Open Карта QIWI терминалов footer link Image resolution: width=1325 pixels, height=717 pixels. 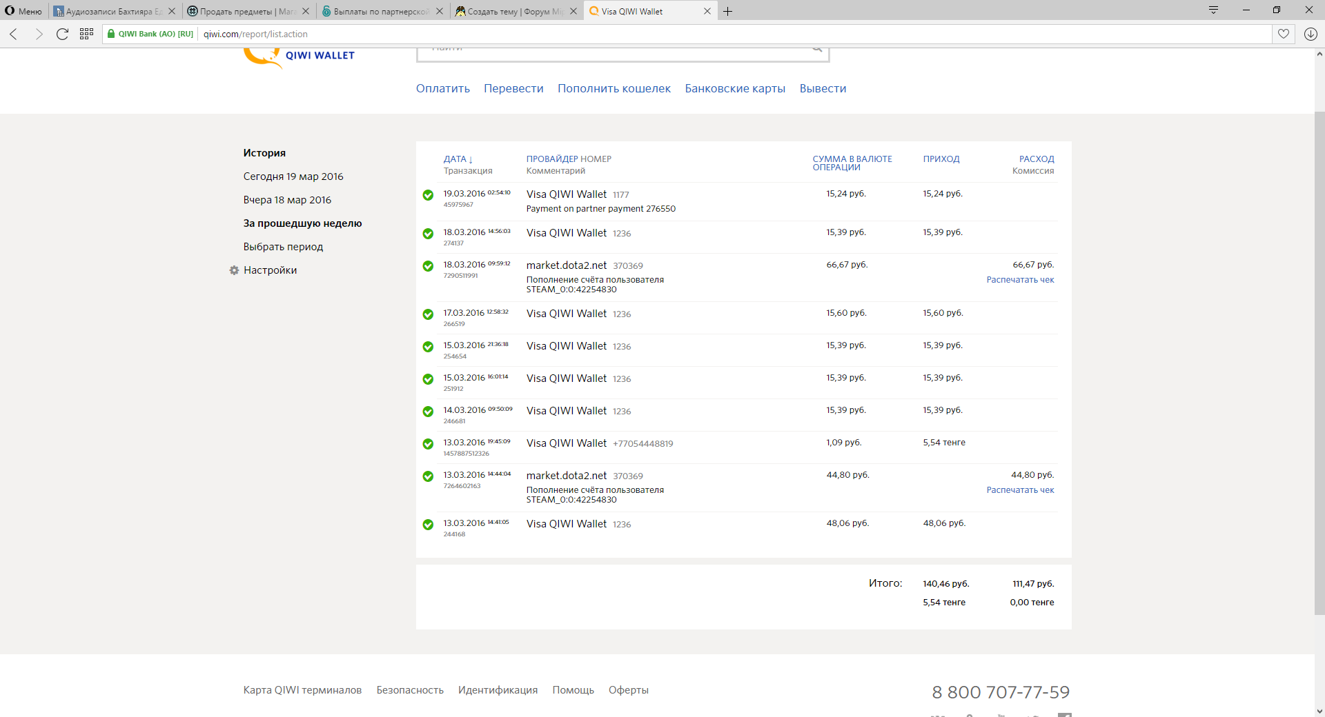coord(302,690)
